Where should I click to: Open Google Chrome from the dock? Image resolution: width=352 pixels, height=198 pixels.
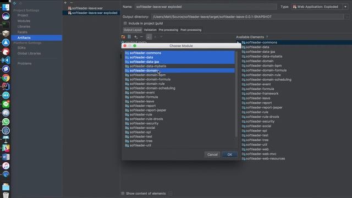click(x=6, y=78)
